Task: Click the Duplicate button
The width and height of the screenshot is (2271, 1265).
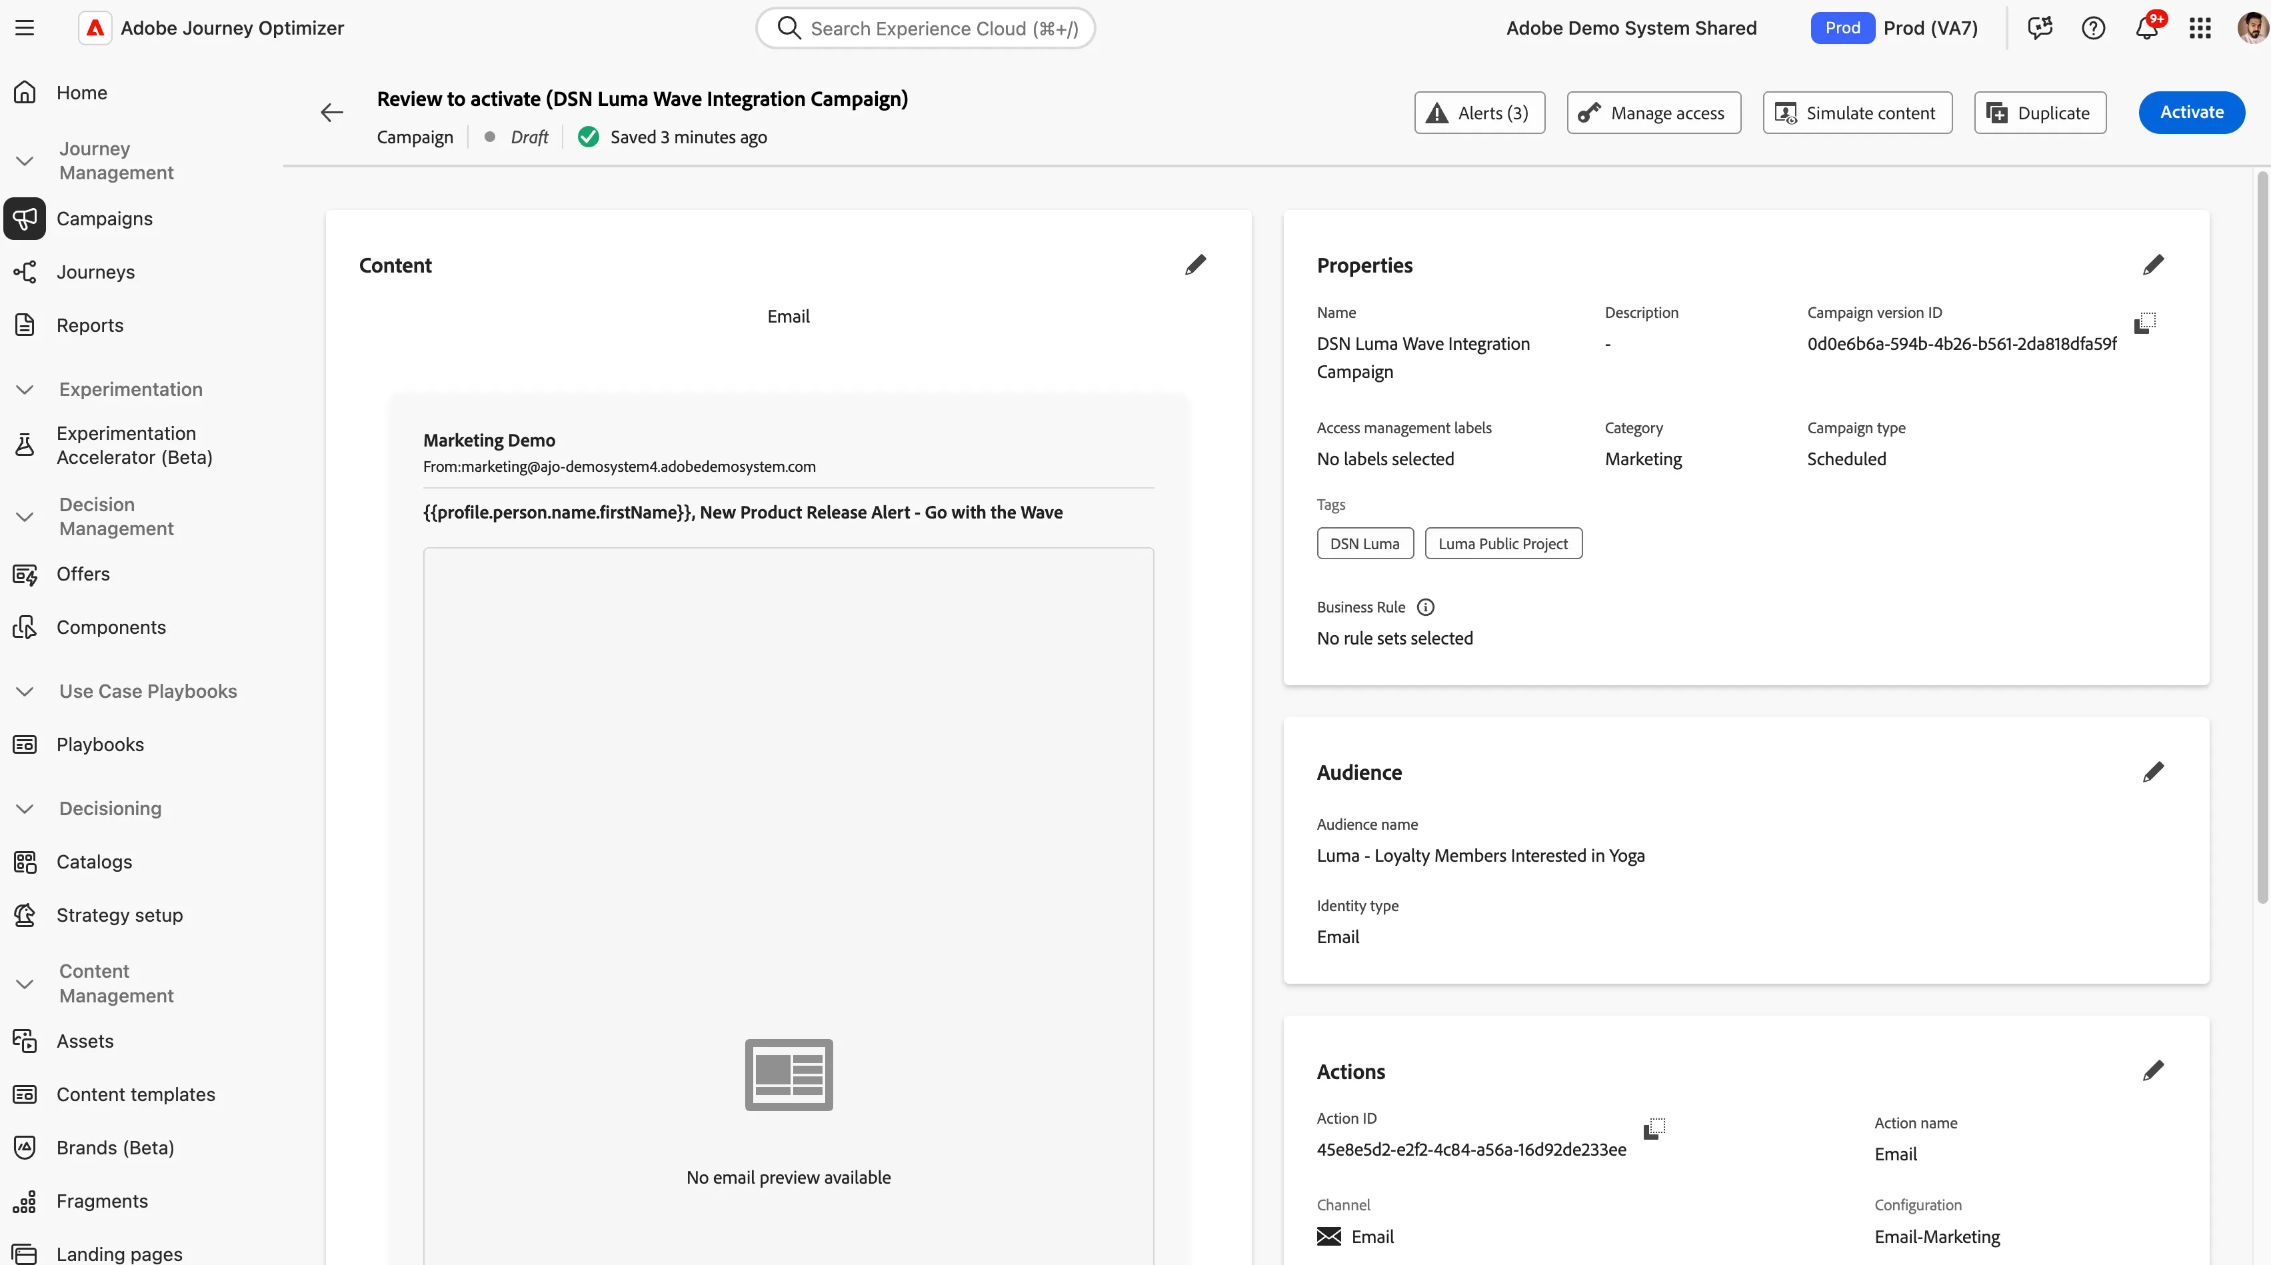Action: coord(2040,113)
